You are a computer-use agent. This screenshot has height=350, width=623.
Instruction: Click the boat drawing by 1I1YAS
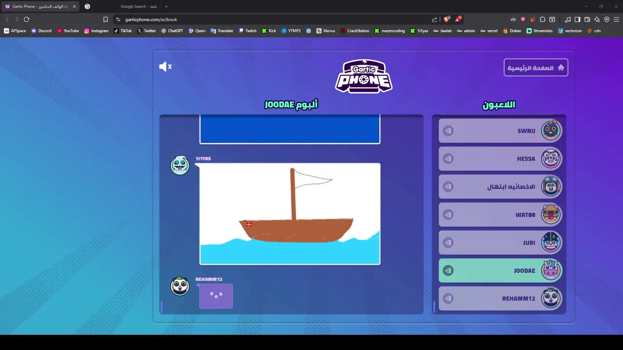click(290, 214)
